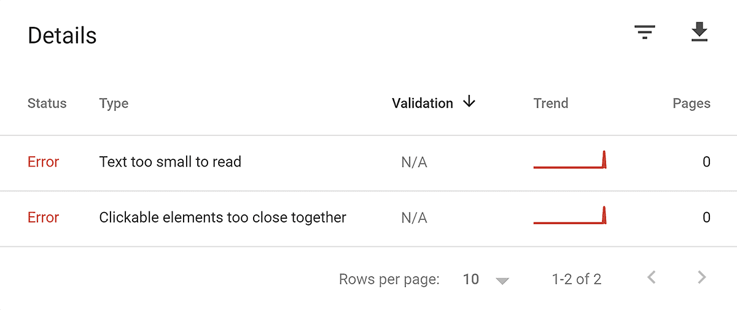Click Error status in first row

click(x=43, y=162)
